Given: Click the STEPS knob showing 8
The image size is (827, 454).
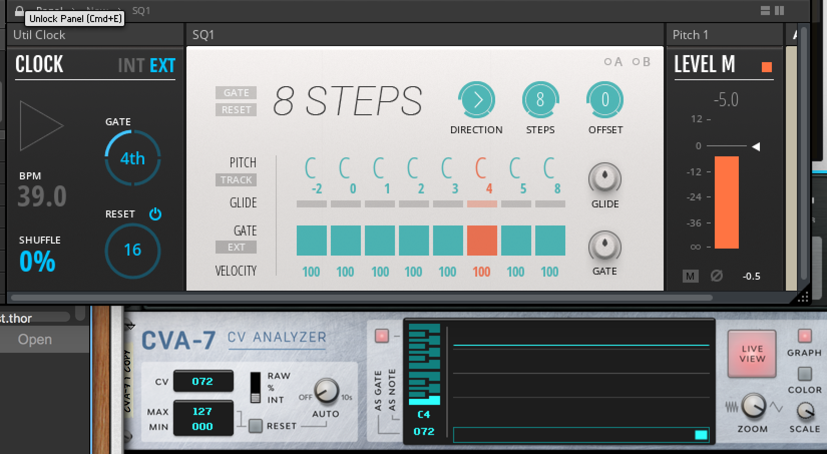Looking at the screenshot, I should [x=540, y=100].
